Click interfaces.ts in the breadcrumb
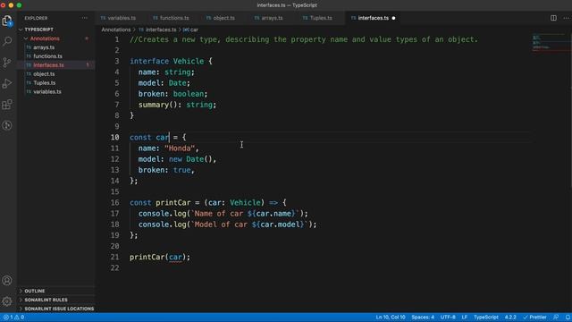Image resolution: width=572 pixels, height=322 pixels. click(x=161, y=30)
